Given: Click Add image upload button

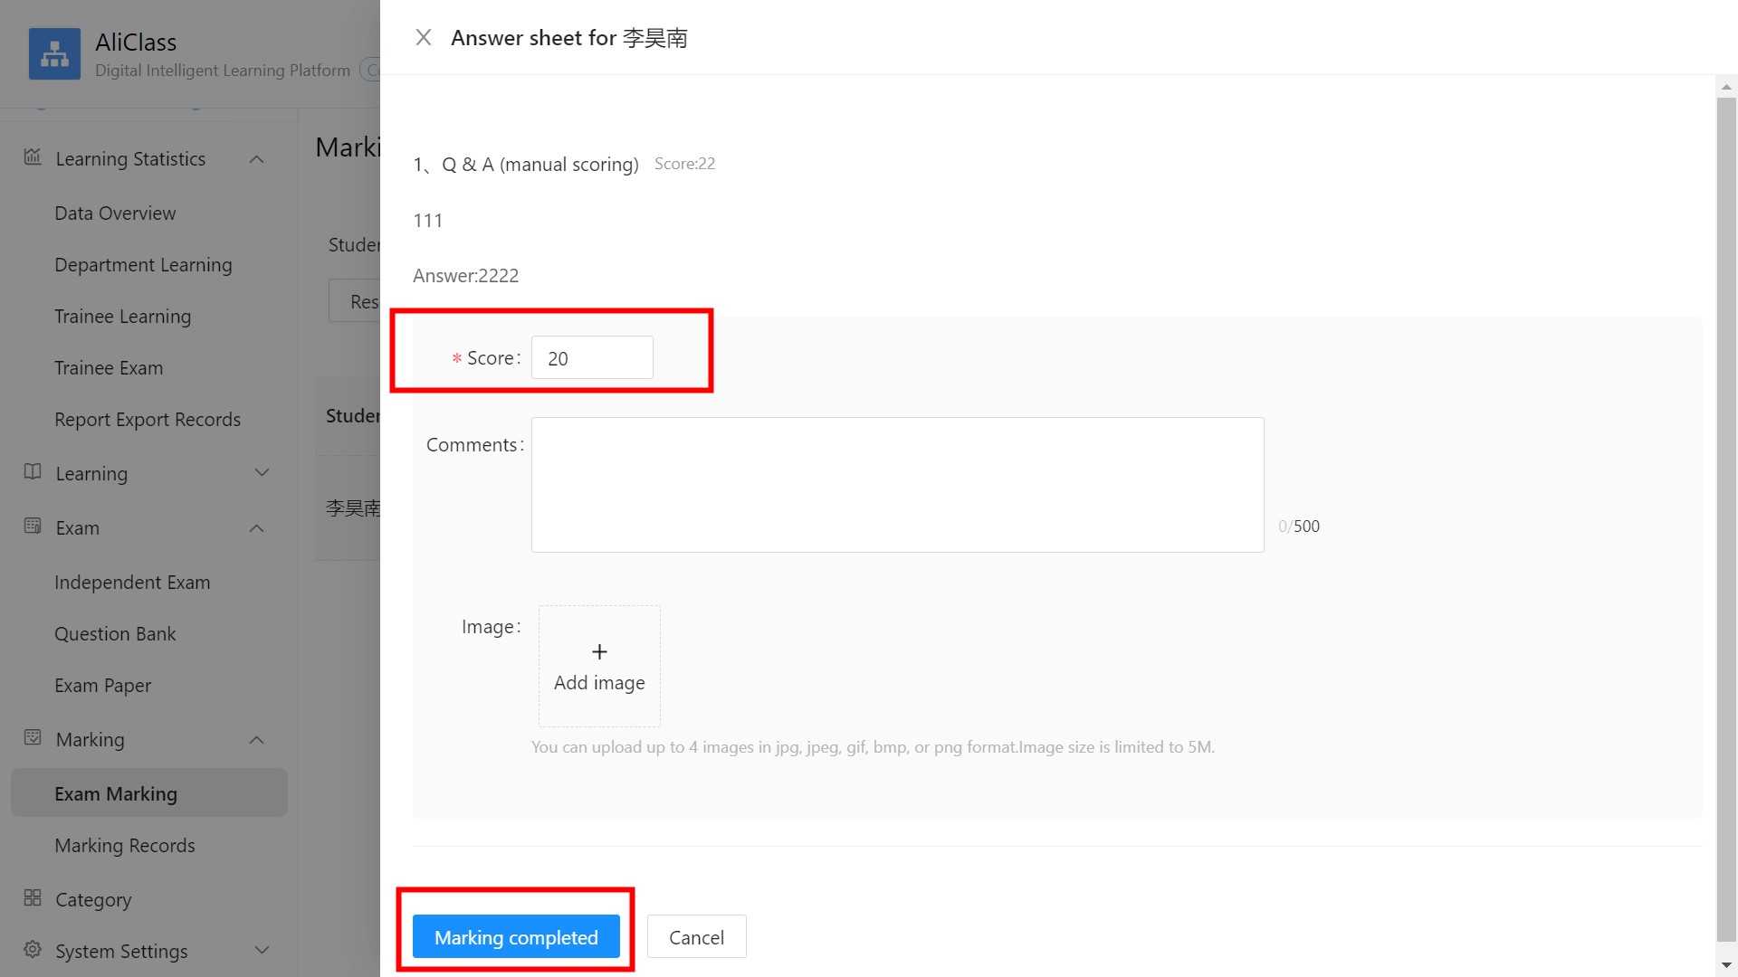Looking at the screenshot, I should click(598, 666).
